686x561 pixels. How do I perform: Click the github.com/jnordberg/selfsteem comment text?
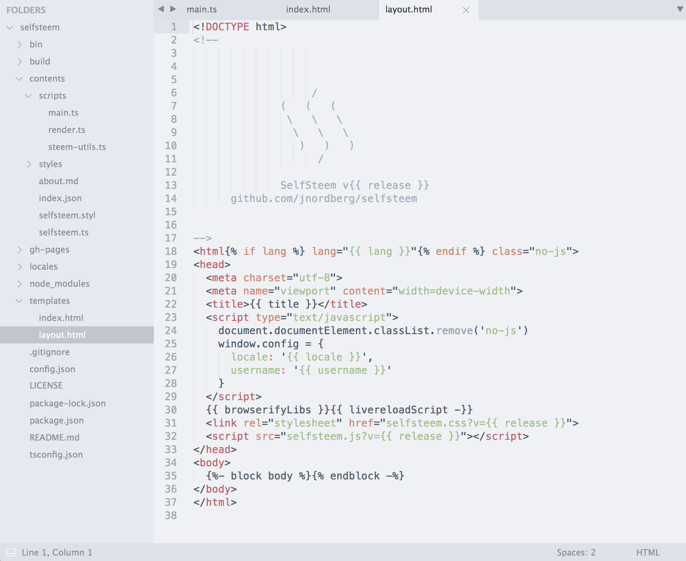coord(324,199)
